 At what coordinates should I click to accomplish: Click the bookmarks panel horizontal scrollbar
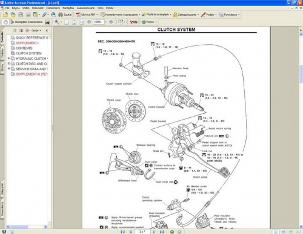tap(27, 227)
